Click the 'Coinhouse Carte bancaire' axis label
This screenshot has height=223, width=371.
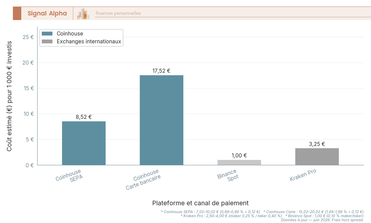pos(144,180)
